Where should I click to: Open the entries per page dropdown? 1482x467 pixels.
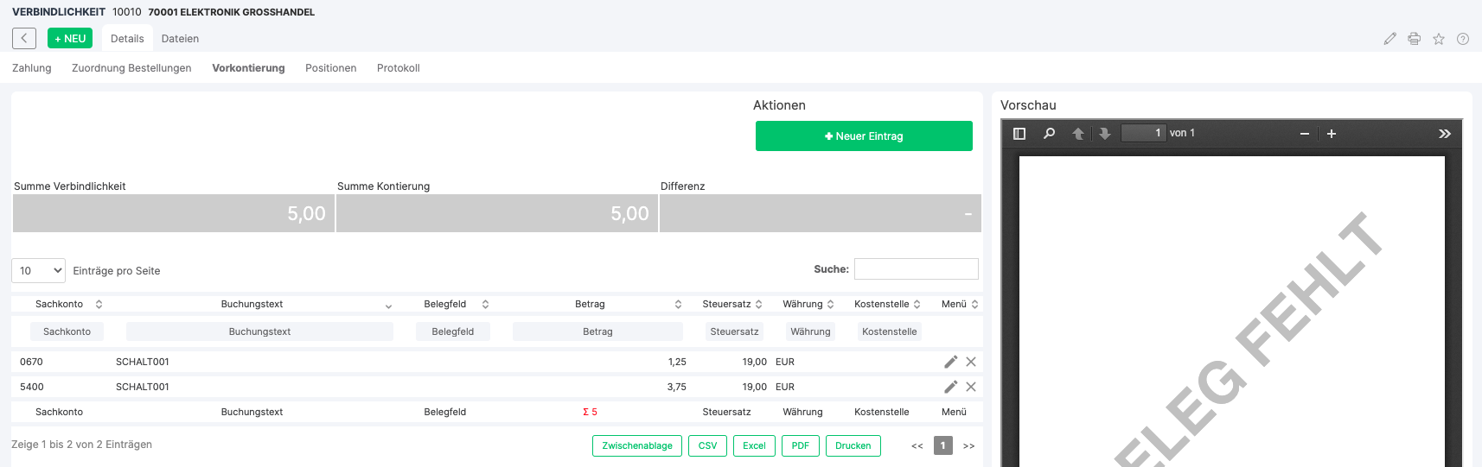pos(39,270)
